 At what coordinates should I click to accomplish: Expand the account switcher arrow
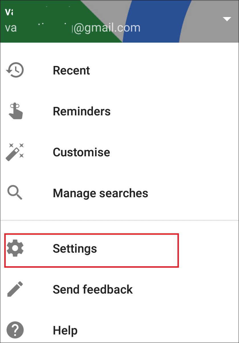click(x=227, y=19)
